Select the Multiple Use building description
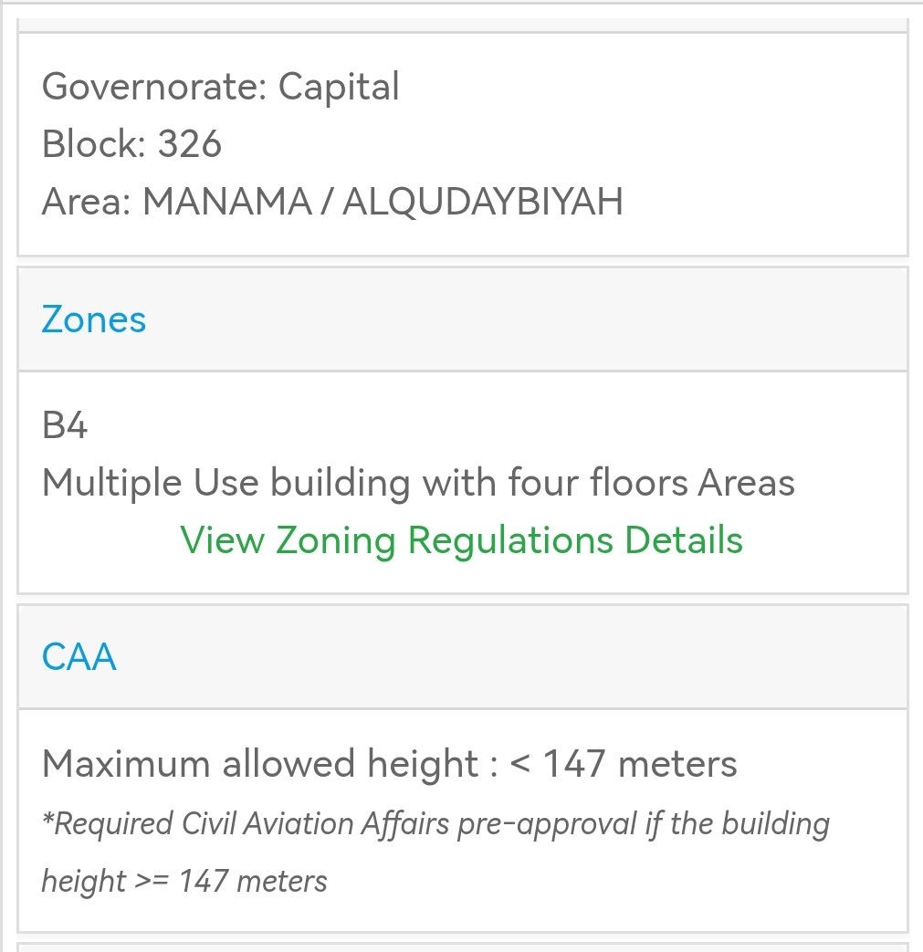The image size is (923, 952). pos(418,482)
